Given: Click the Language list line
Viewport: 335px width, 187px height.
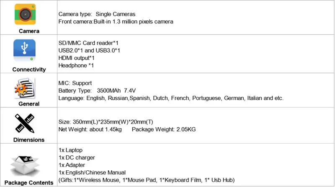Looking at the screenshot, I should tap(171, 98).
